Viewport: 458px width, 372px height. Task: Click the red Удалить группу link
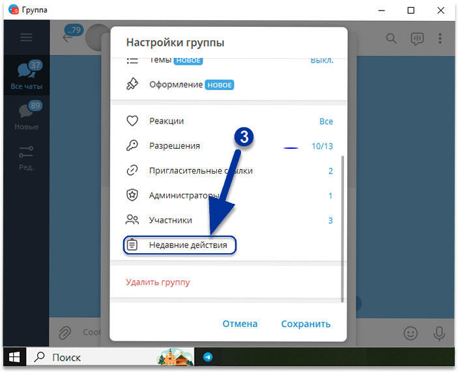point(158,283)
